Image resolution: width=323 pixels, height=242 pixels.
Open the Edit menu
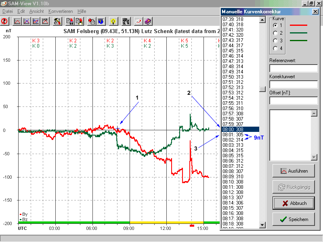(x=21, y=11)
